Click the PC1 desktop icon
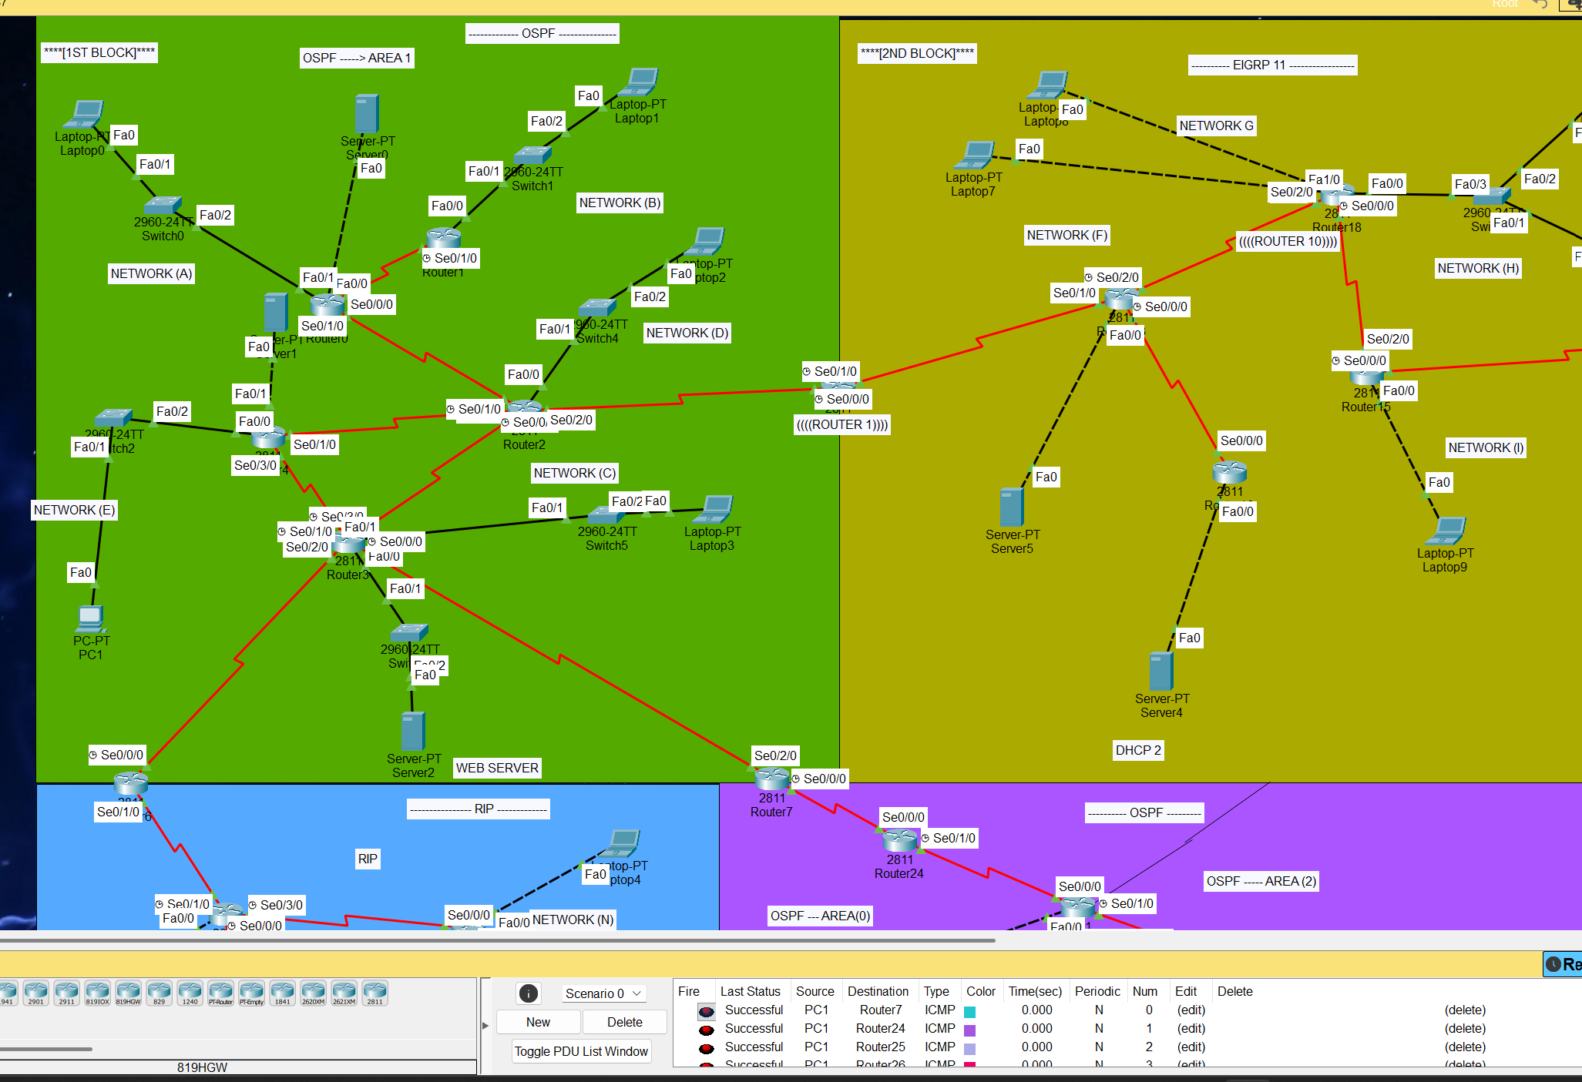The image size is (1582, 1082). (90, 618)
